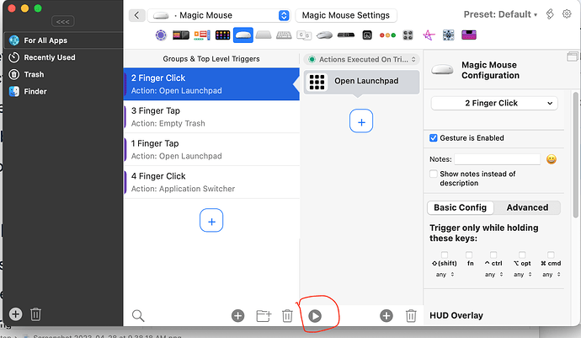Image resolution: width=581 pixels, height=338 pixels.
Task: Create a new group folder
Action: [264, 316]
